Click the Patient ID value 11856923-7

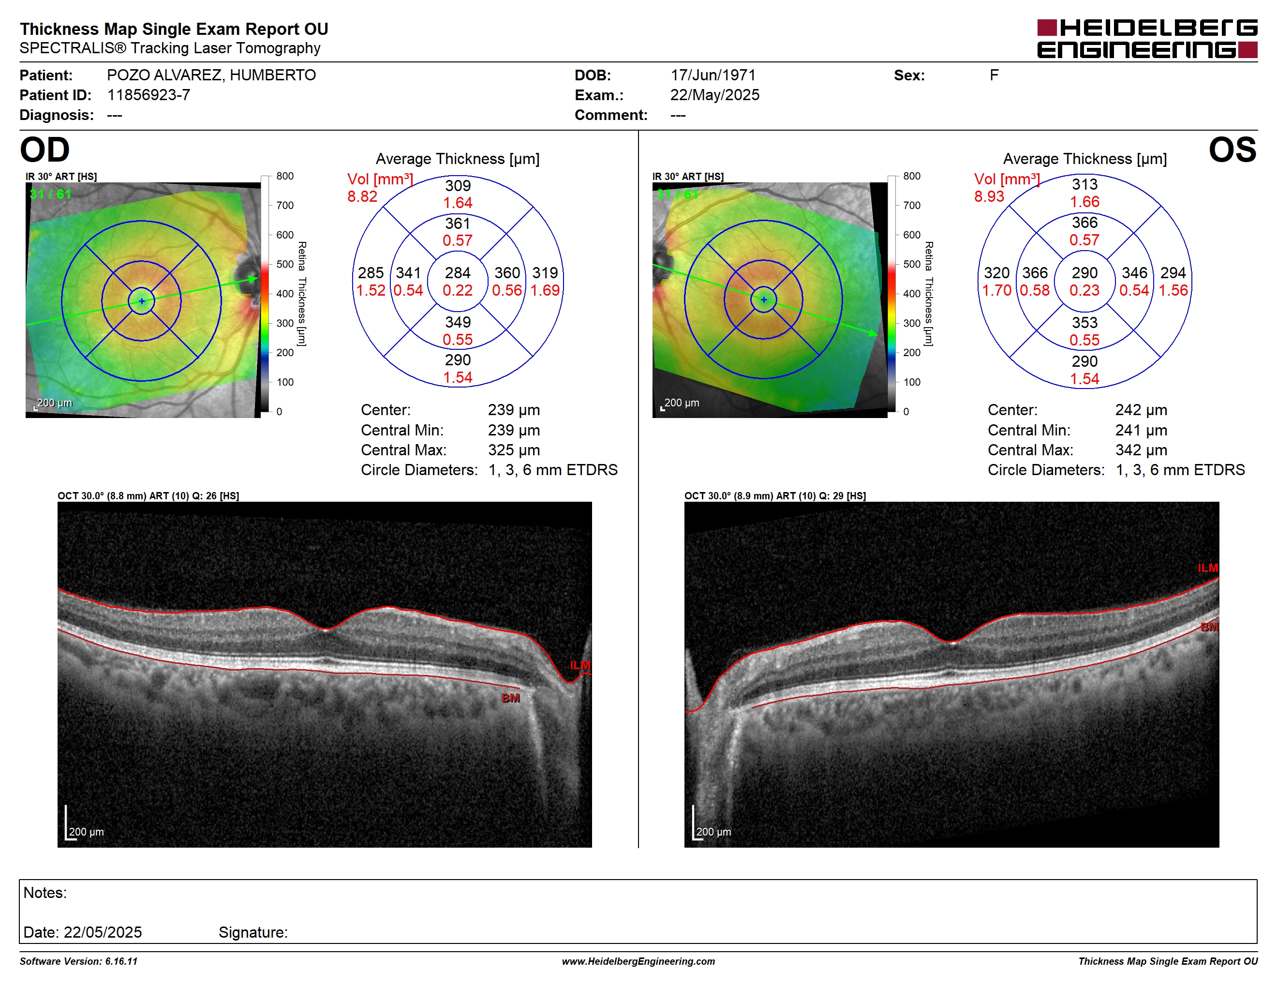pos(148,95)
